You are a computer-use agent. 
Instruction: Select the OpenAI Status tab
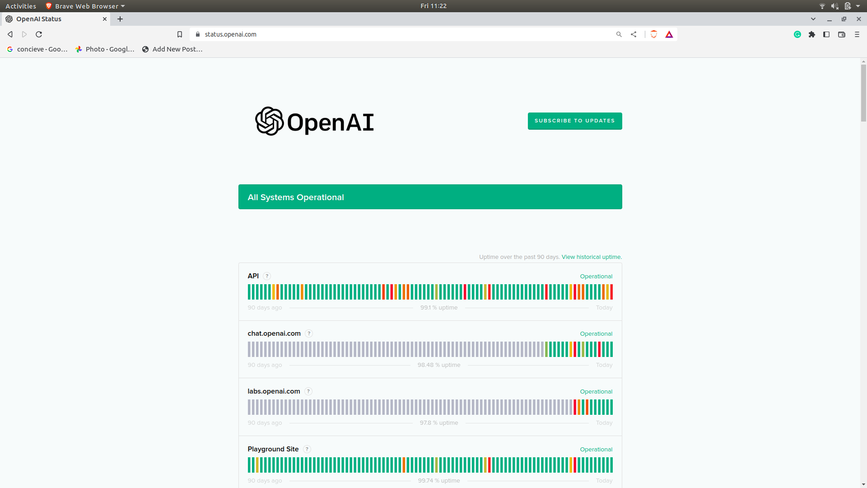55,19
